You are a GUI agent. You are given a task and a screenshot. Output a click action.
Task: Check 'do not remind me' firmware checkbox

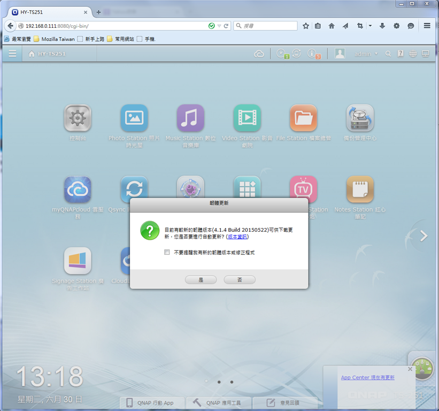click(x=167, y=252)
